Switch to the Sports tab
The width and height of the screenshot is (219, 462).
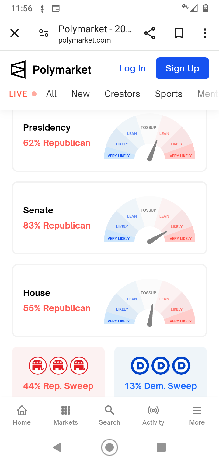(x=169, y=94)
